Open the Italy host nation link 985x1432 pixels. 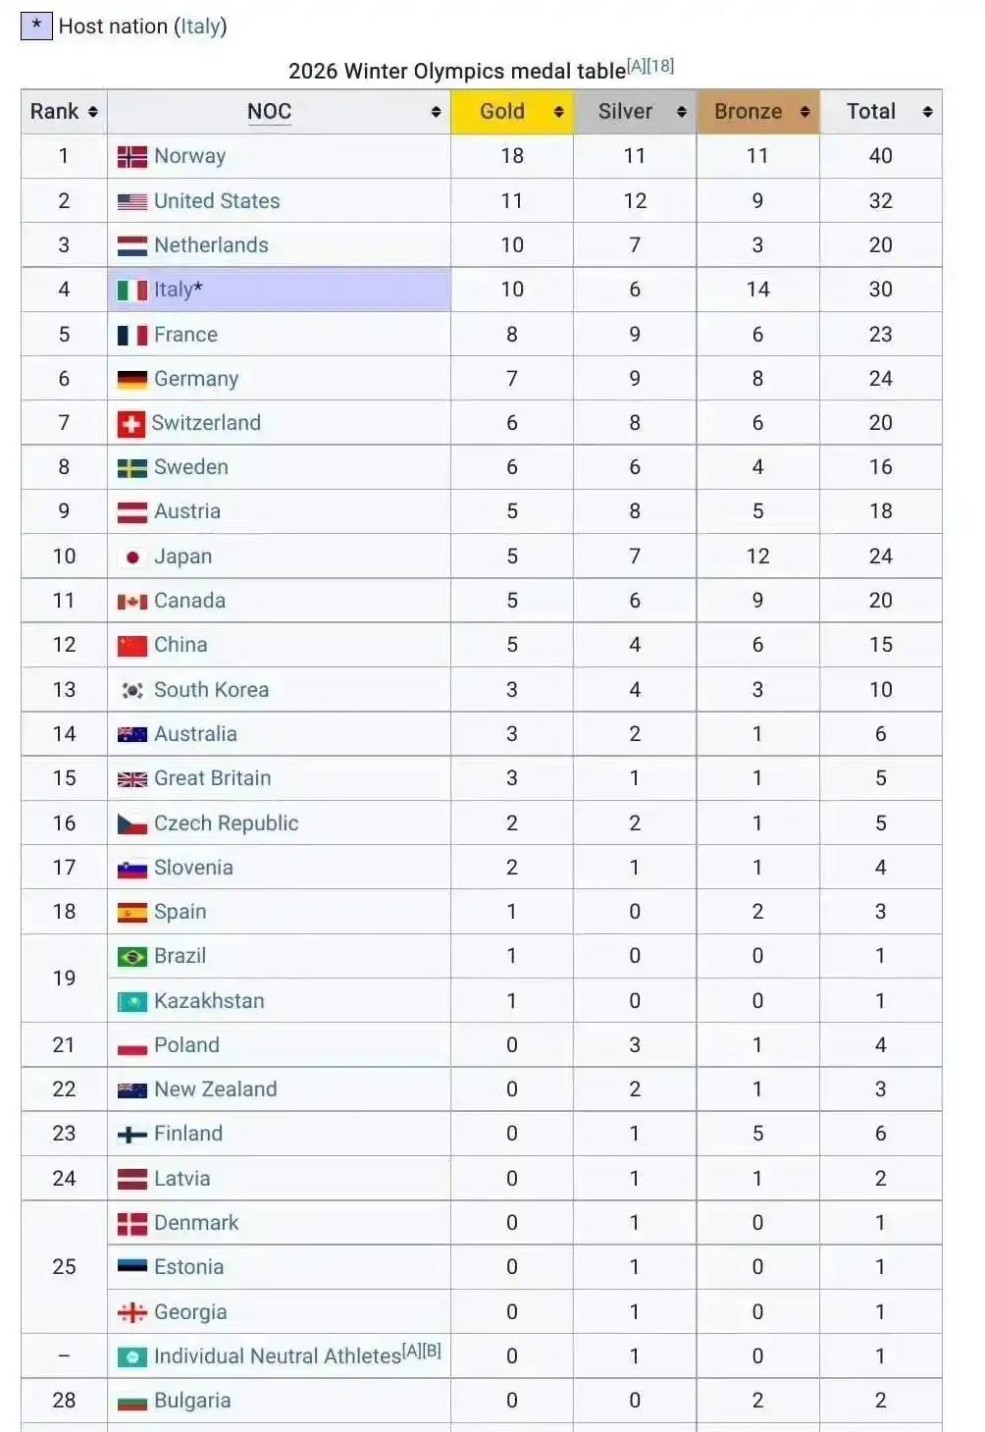click(x=199, y=27)
